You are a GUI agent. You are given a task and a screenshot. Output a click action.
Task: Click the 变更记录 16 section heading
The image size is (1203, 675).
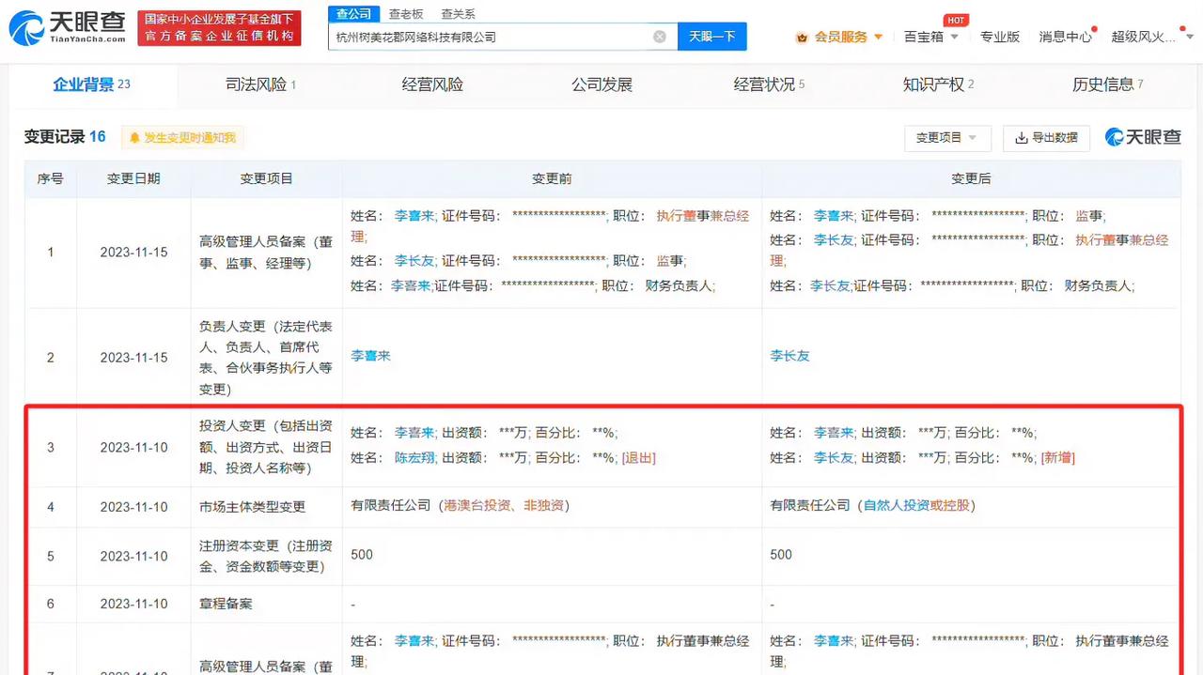point(65,137)
